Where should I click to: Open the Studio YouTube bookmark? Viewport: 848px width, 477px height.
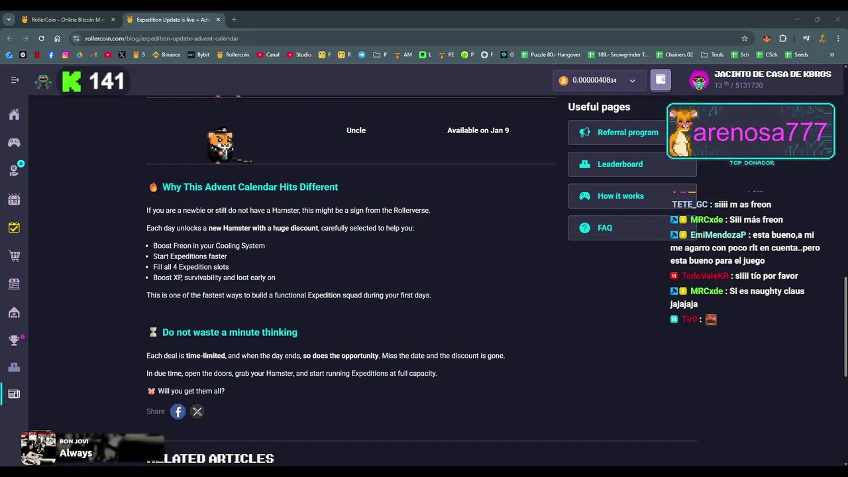pyautogui.click(x=299, y=54)
